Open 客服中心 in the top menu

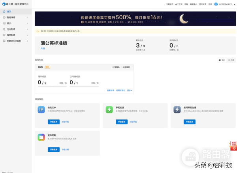pos(194,4)
